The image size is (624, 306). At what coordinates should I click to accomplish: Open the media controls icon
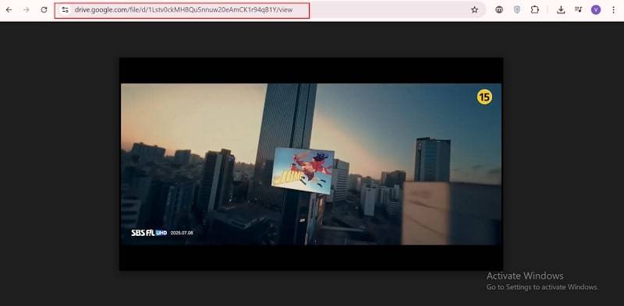point(578,10)
